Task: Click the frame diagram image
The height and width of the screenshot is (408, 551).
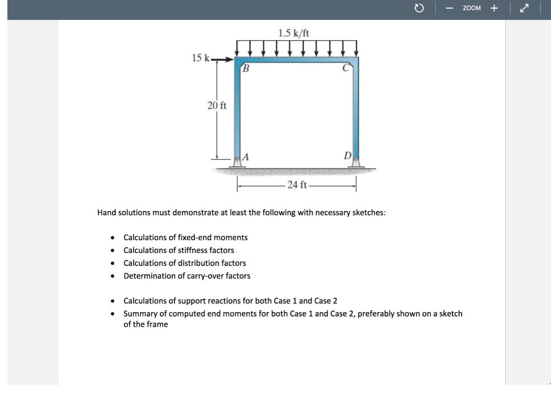Action: [x=296, y=108]
